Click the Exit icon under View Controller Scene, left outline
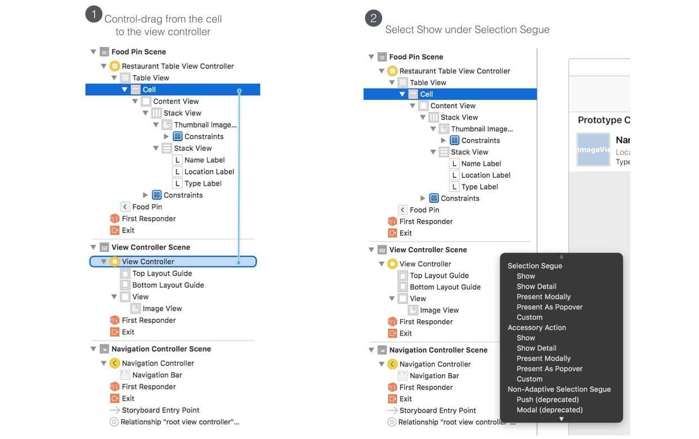The height and width of the screenshot is (439, 699). (x=114, y=332)
